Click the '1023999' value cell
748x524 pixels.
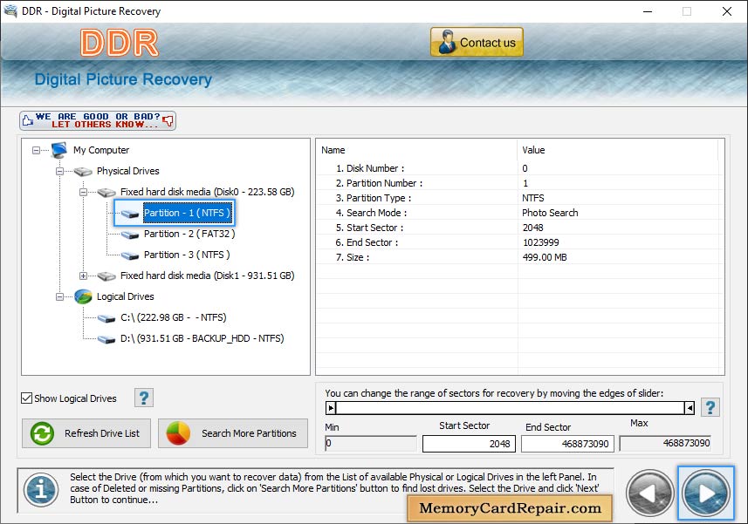541,242
